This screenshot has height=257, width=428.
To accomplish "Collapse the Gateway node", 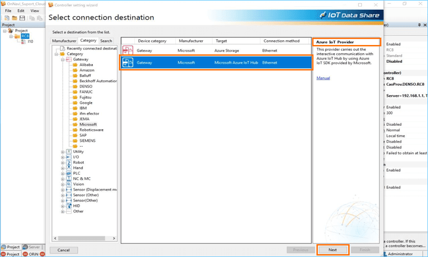I will 62,60.
